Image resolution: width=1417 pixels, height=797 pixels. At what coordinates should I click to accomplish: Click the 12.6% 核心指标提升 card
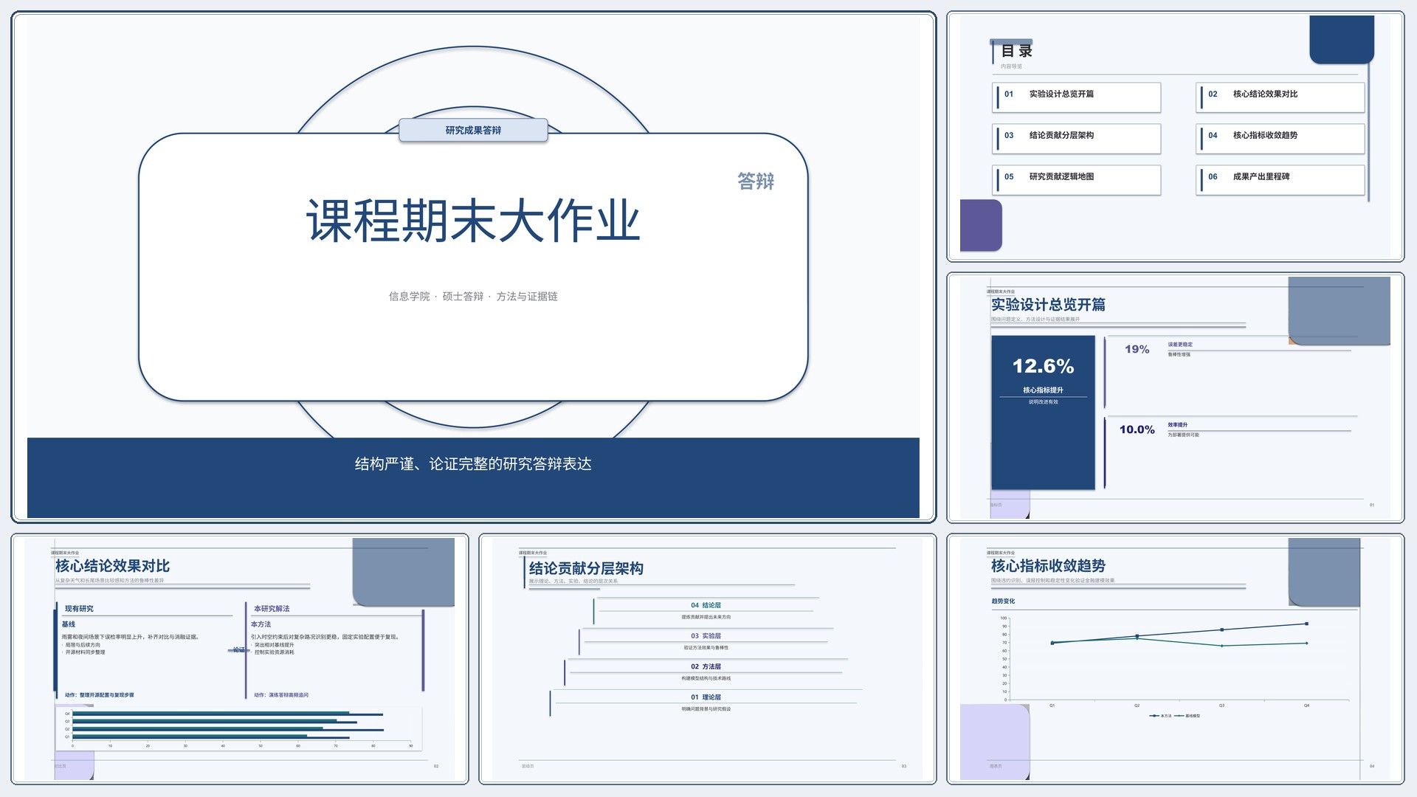pyautogui.click(x=1043, y=413)
